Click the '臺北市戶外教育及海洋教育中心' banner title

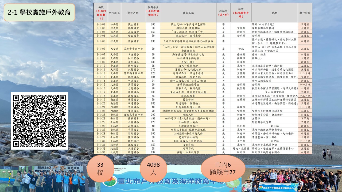pos(171,182)
